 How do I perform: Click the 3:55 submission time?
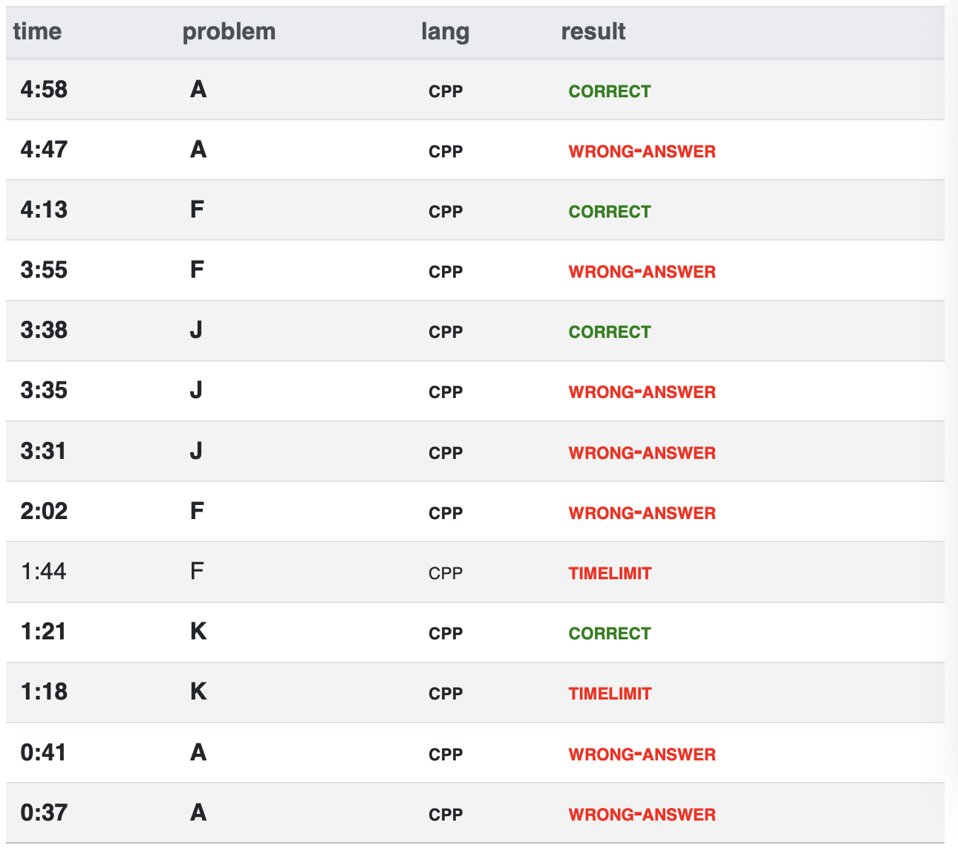pos(44,270)
